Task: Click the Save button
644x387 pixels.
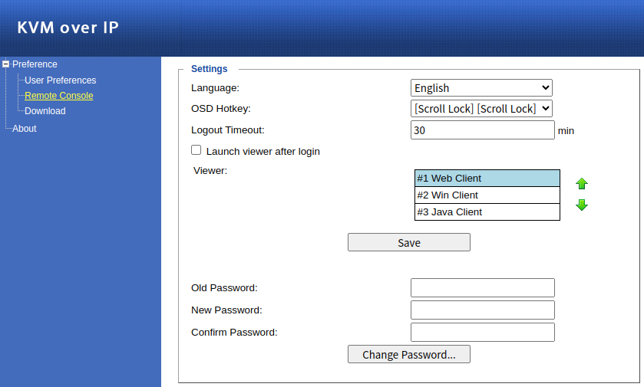Action: point(409,242)
